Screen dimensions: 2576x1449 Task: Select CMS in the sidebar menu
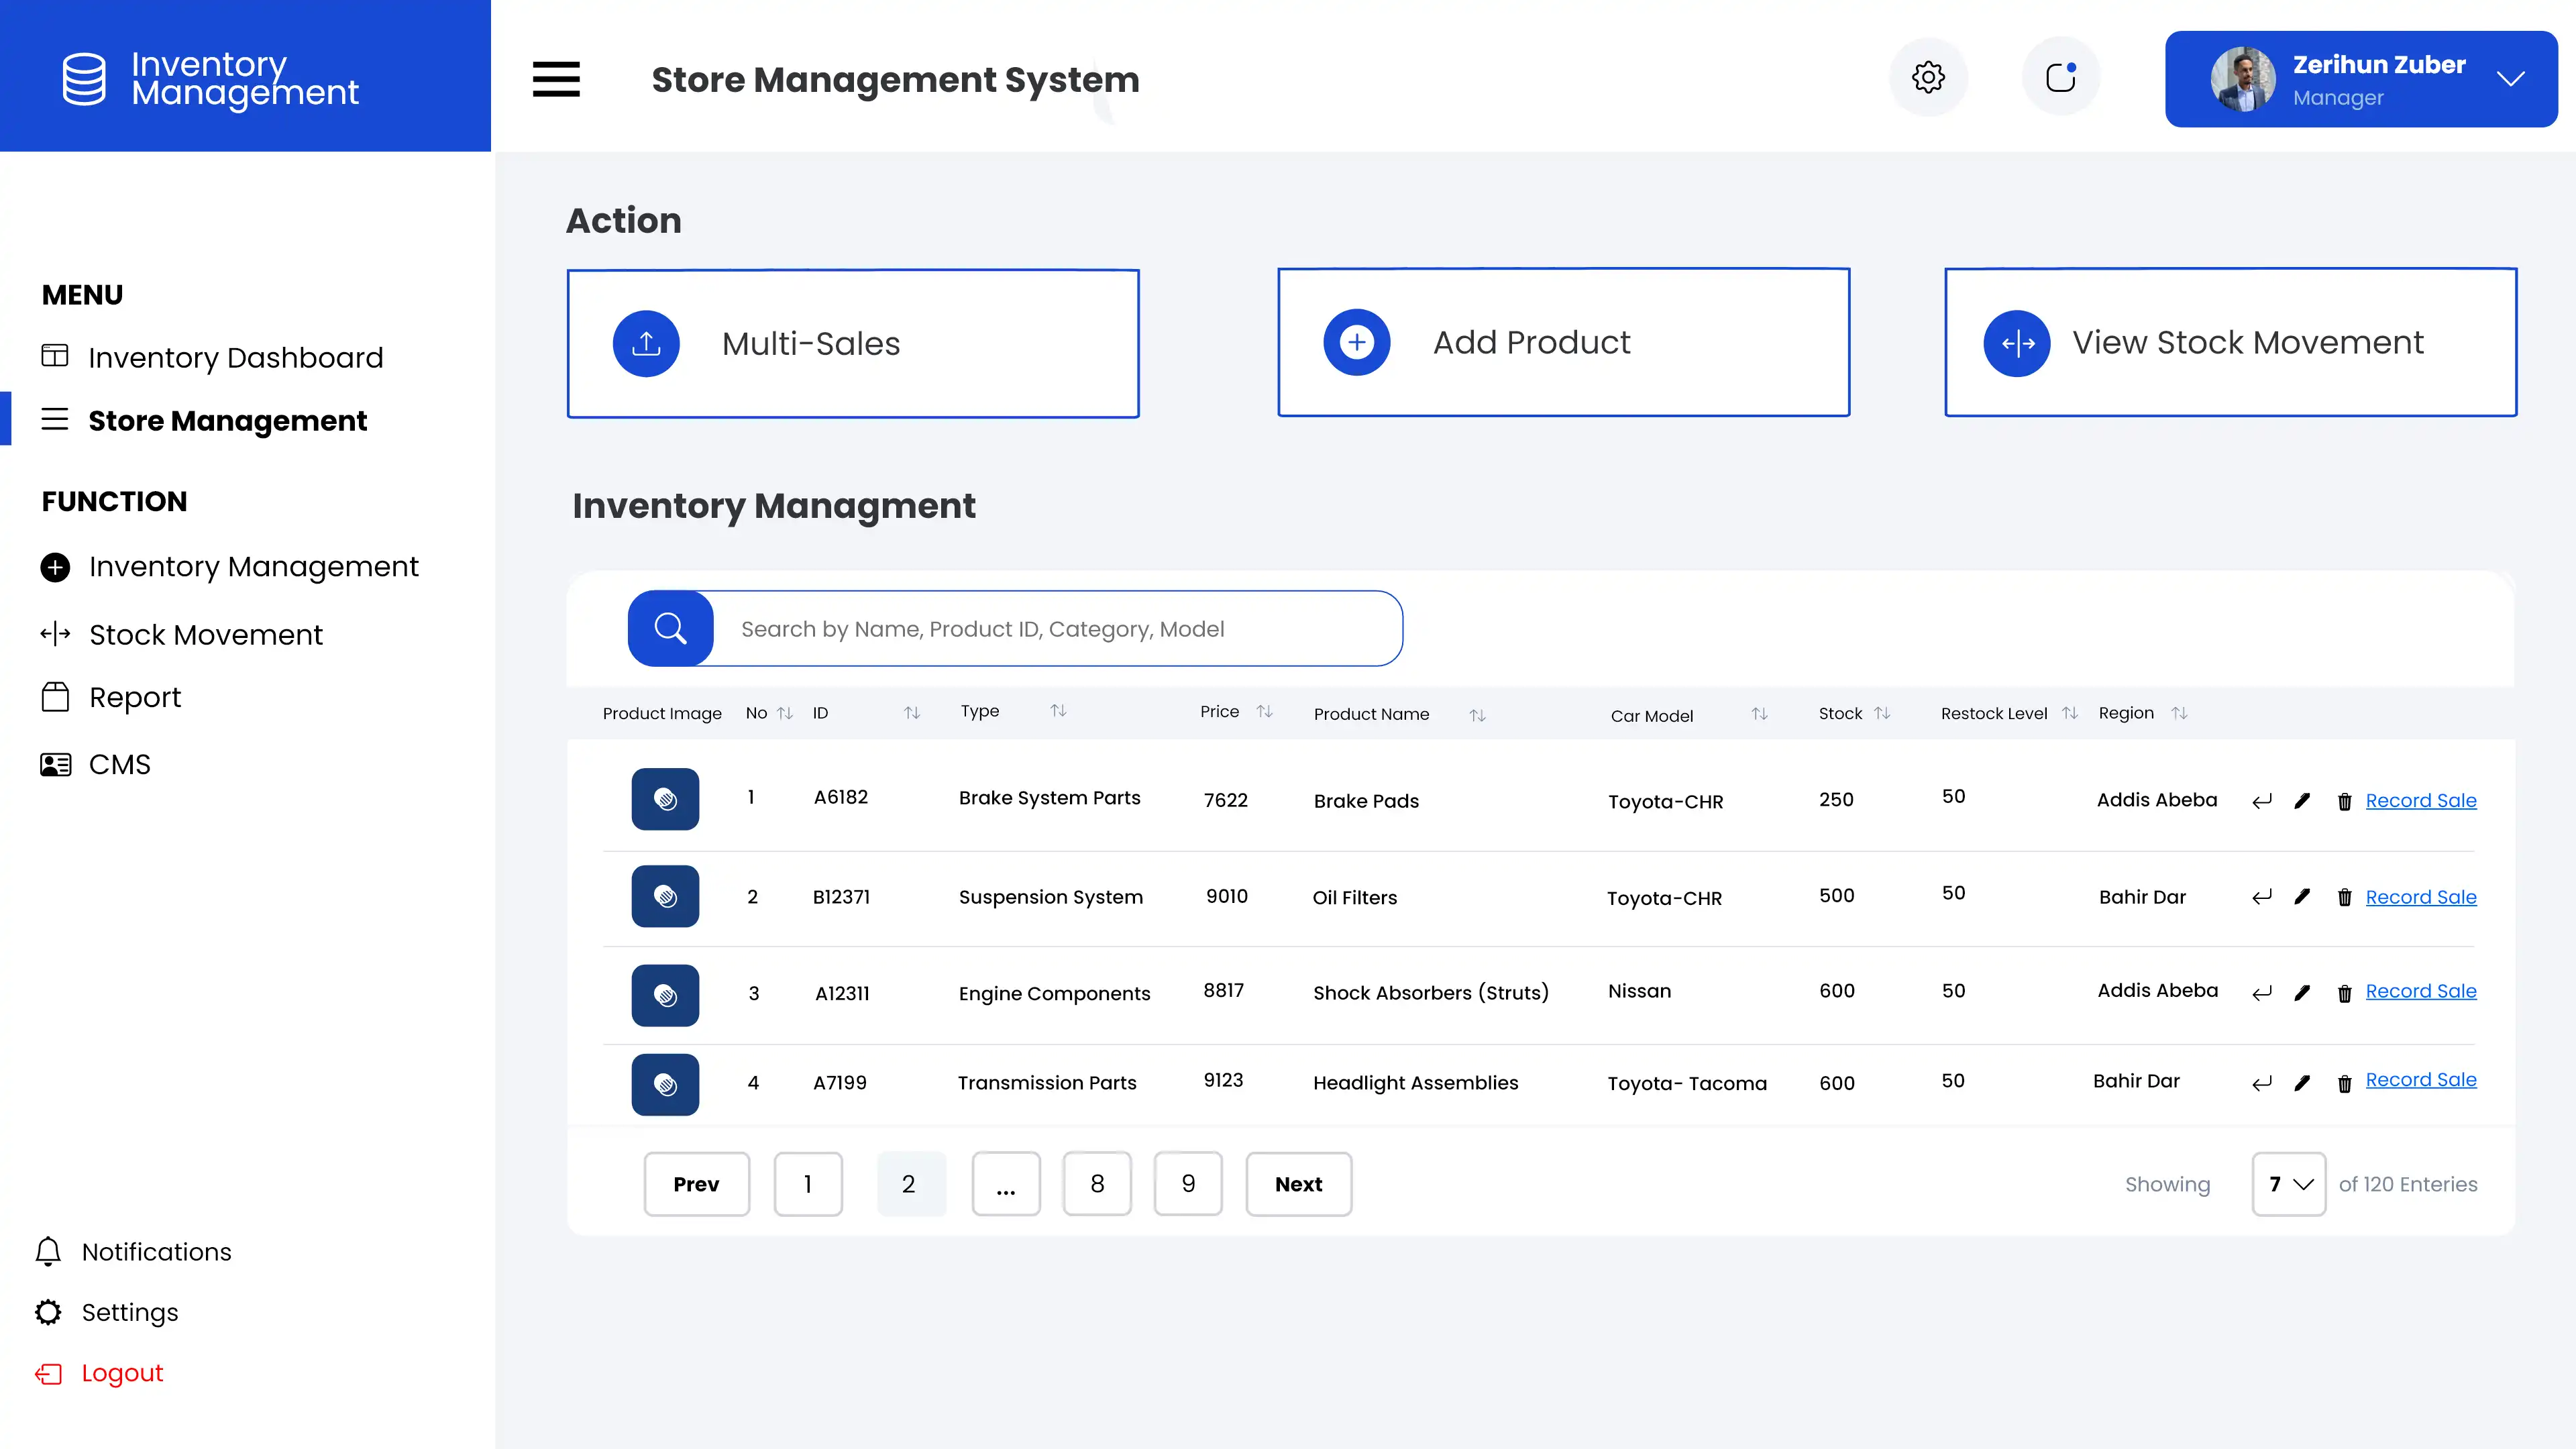click(x=119, y=764)
